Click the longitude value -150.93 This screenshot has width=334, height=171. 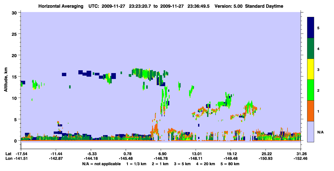point(266,158)
